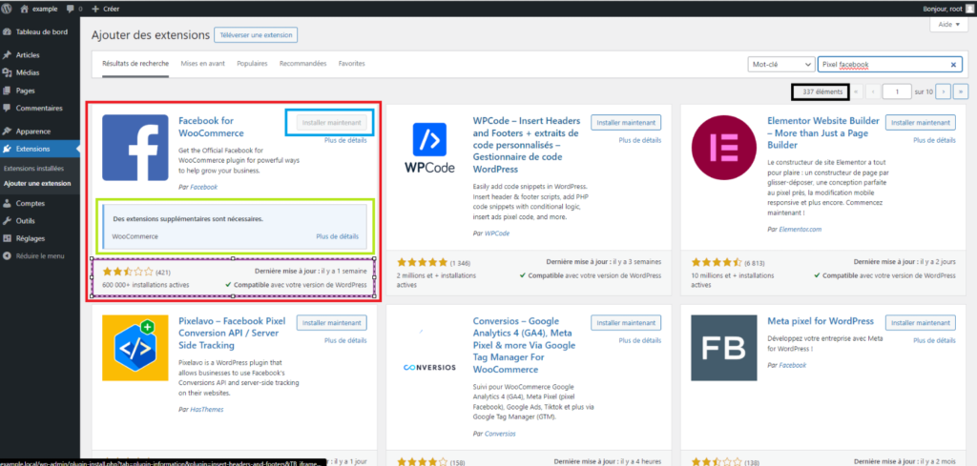Jump to last results page arrow

pos(961,91)
